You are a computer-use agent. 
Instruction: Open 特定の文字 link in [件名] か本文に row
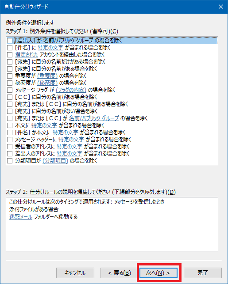tap(66, 133)
